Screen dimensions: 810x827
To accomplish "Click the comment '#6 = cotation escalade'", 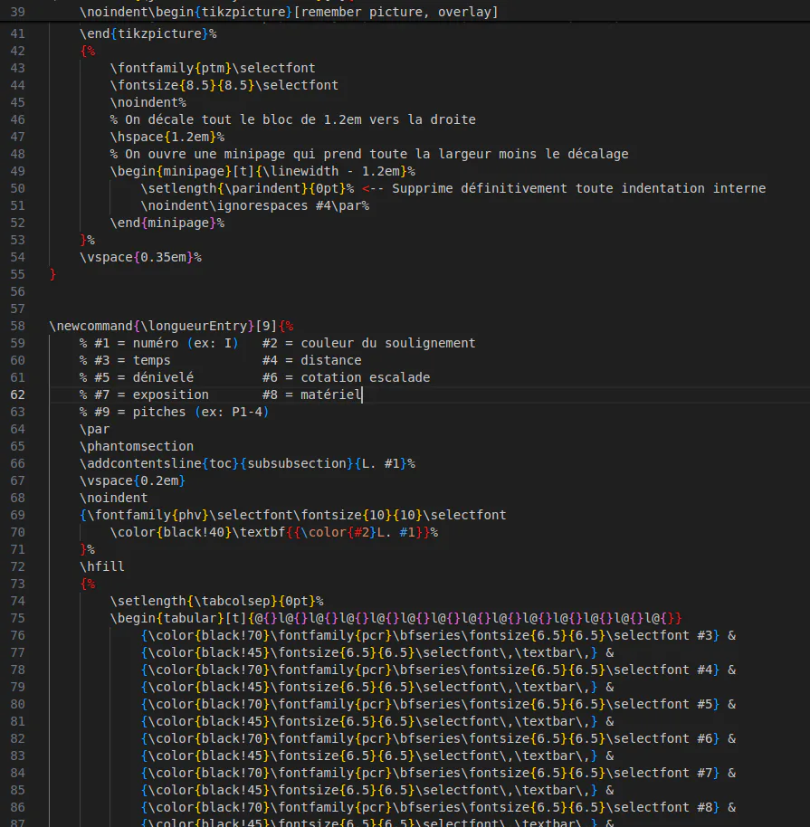I will (346, 377).
